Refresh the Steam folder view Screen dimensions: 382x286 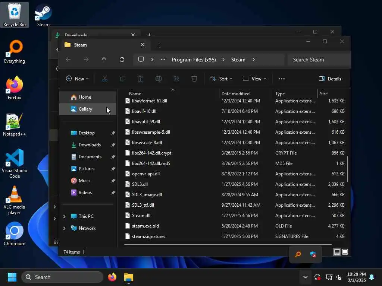coord(122,60)
